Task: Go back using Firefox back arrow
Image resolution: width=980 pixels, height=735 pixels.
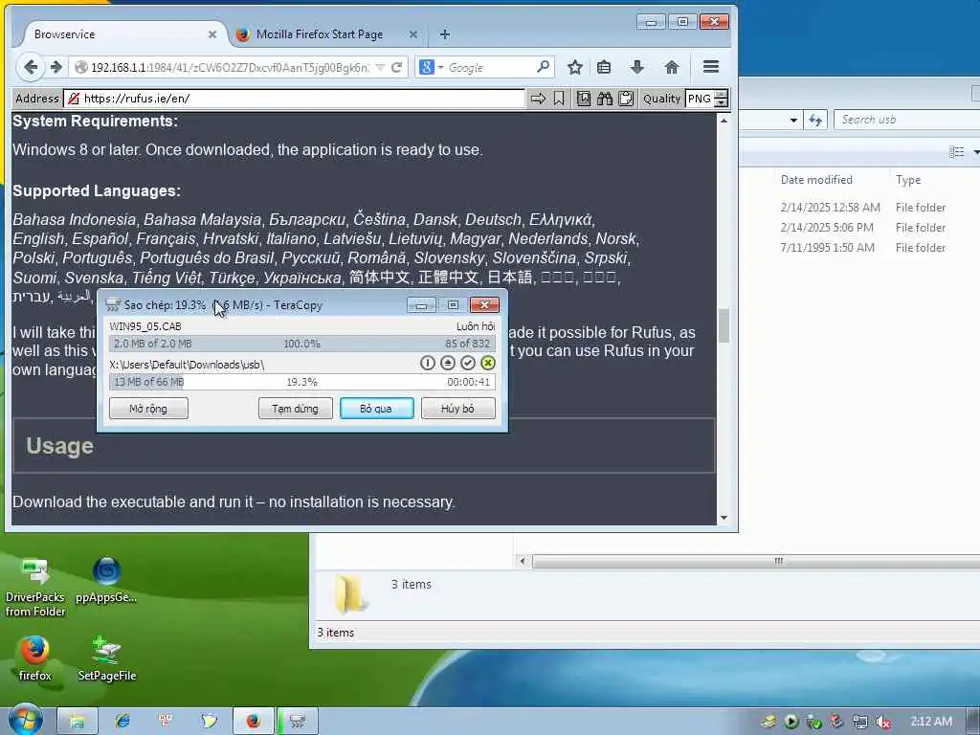Action: coord(30,67)
